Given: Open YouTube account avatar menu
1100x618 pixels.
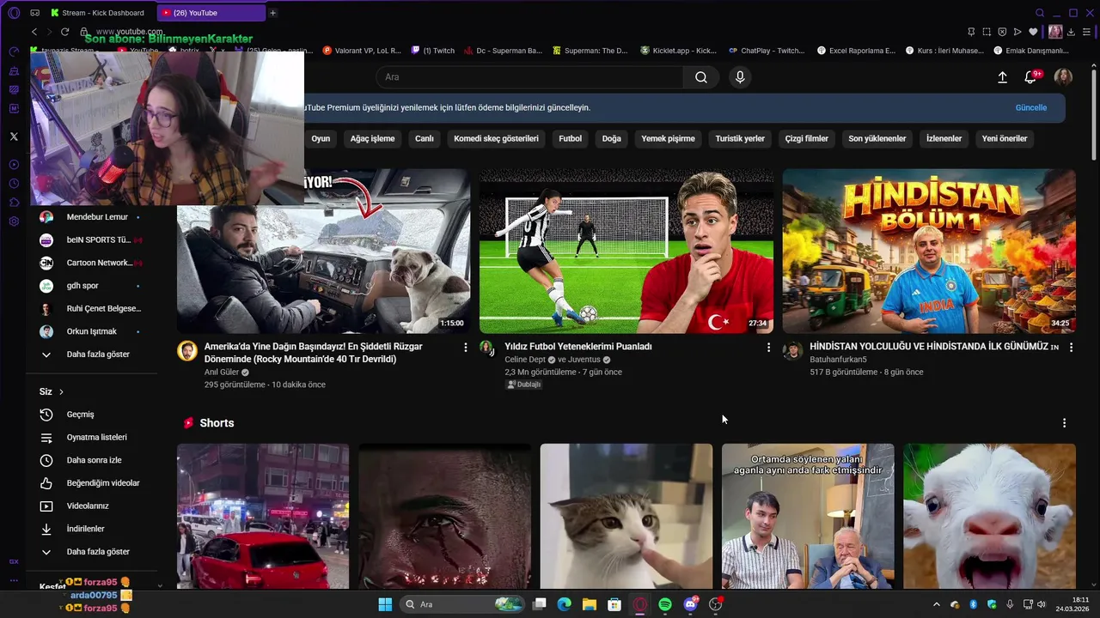Looking at the screenshot, I should tap(1063, 77).
